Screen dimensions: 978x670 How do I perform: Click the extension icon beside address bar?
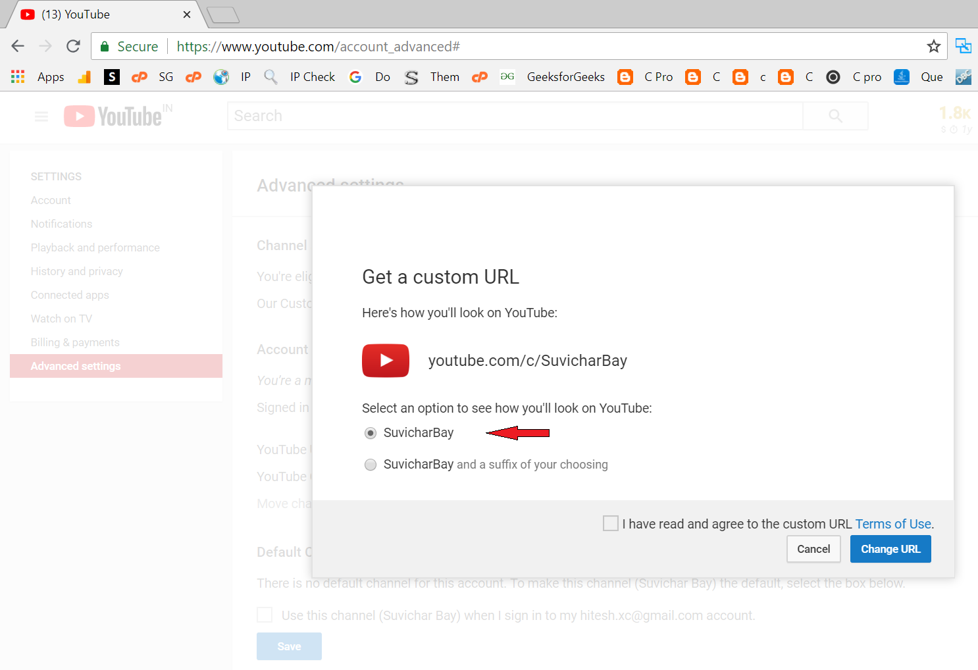[x=964, y=46]
